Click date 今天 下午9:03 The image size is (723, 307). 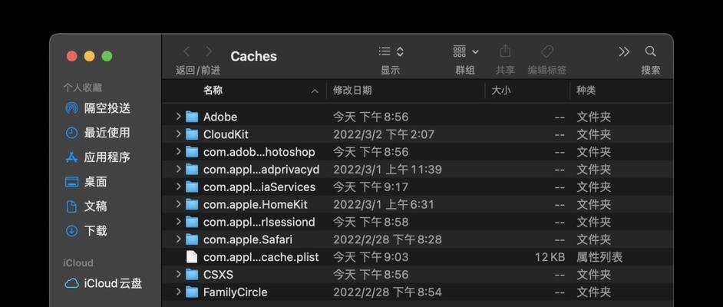[x=371, y=257]
